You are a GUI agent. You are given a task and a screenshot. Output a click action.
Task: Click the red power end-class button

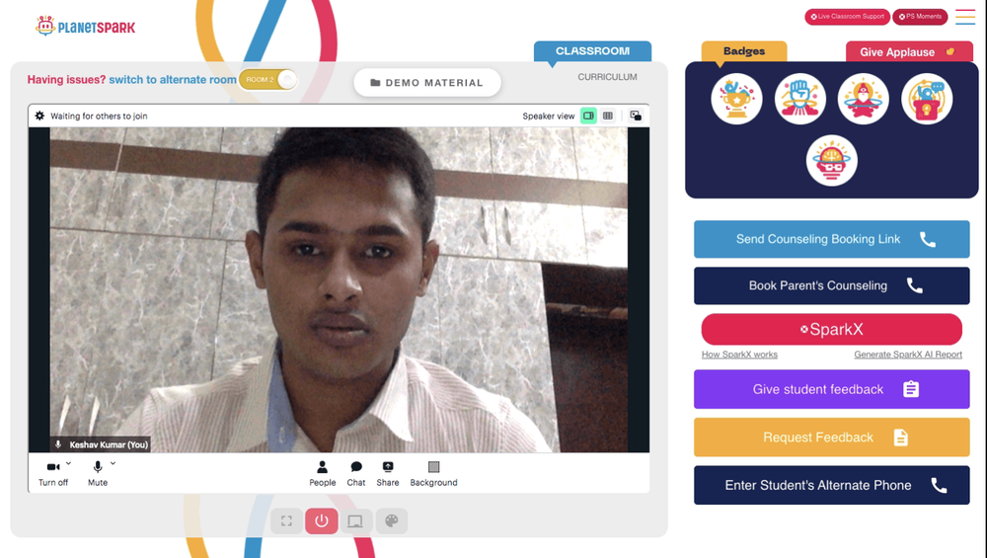pyautogui.click(x=322, y=520)
